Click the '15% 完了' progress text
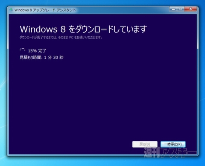Screen dimensions: 205x166 (37, 51)
